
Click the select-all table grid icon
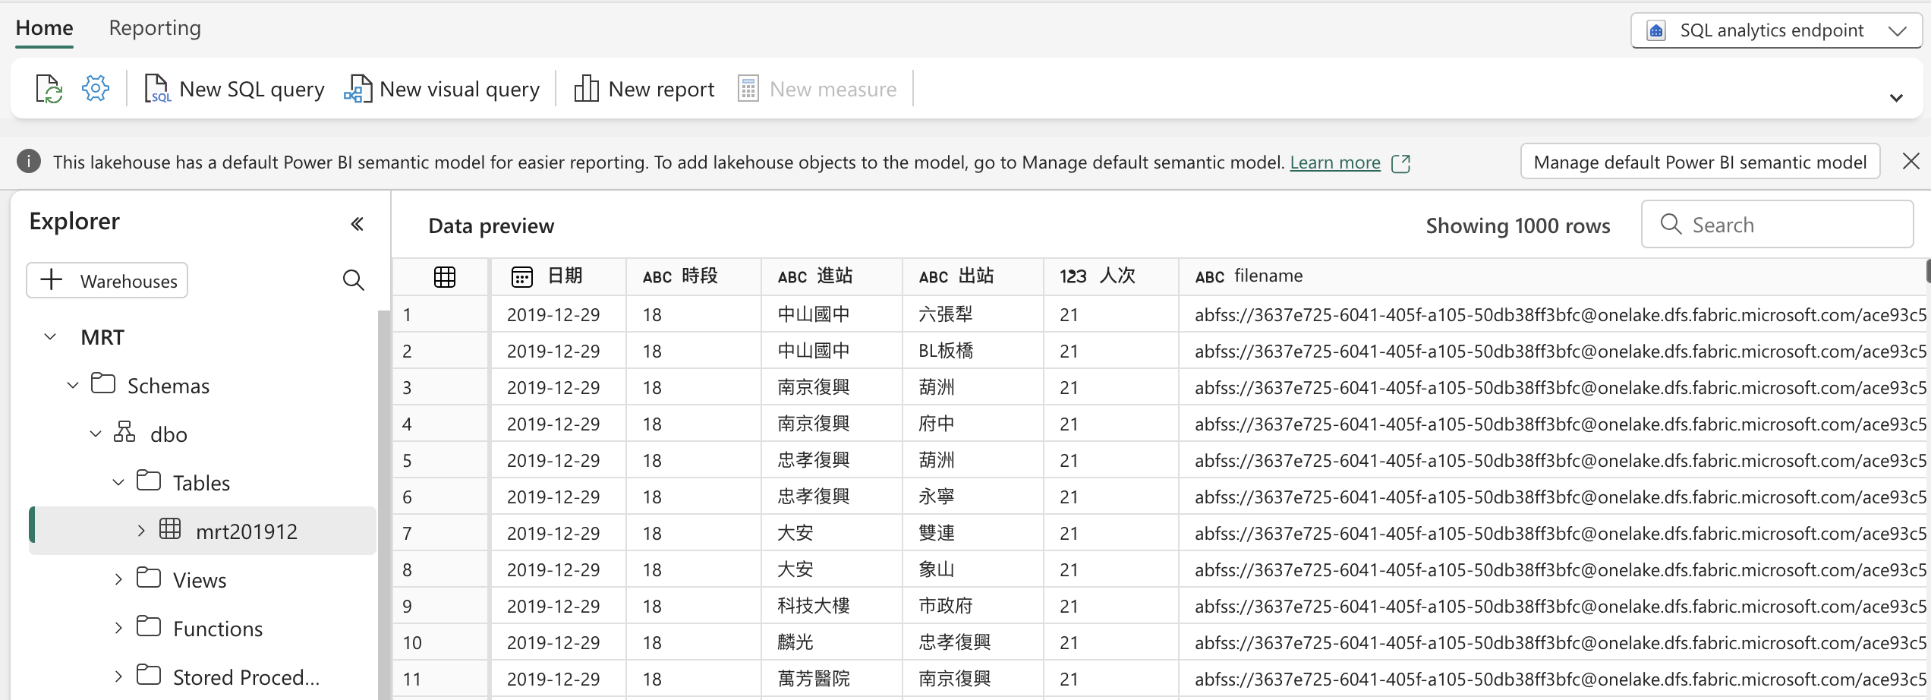(x=445, y=277)
